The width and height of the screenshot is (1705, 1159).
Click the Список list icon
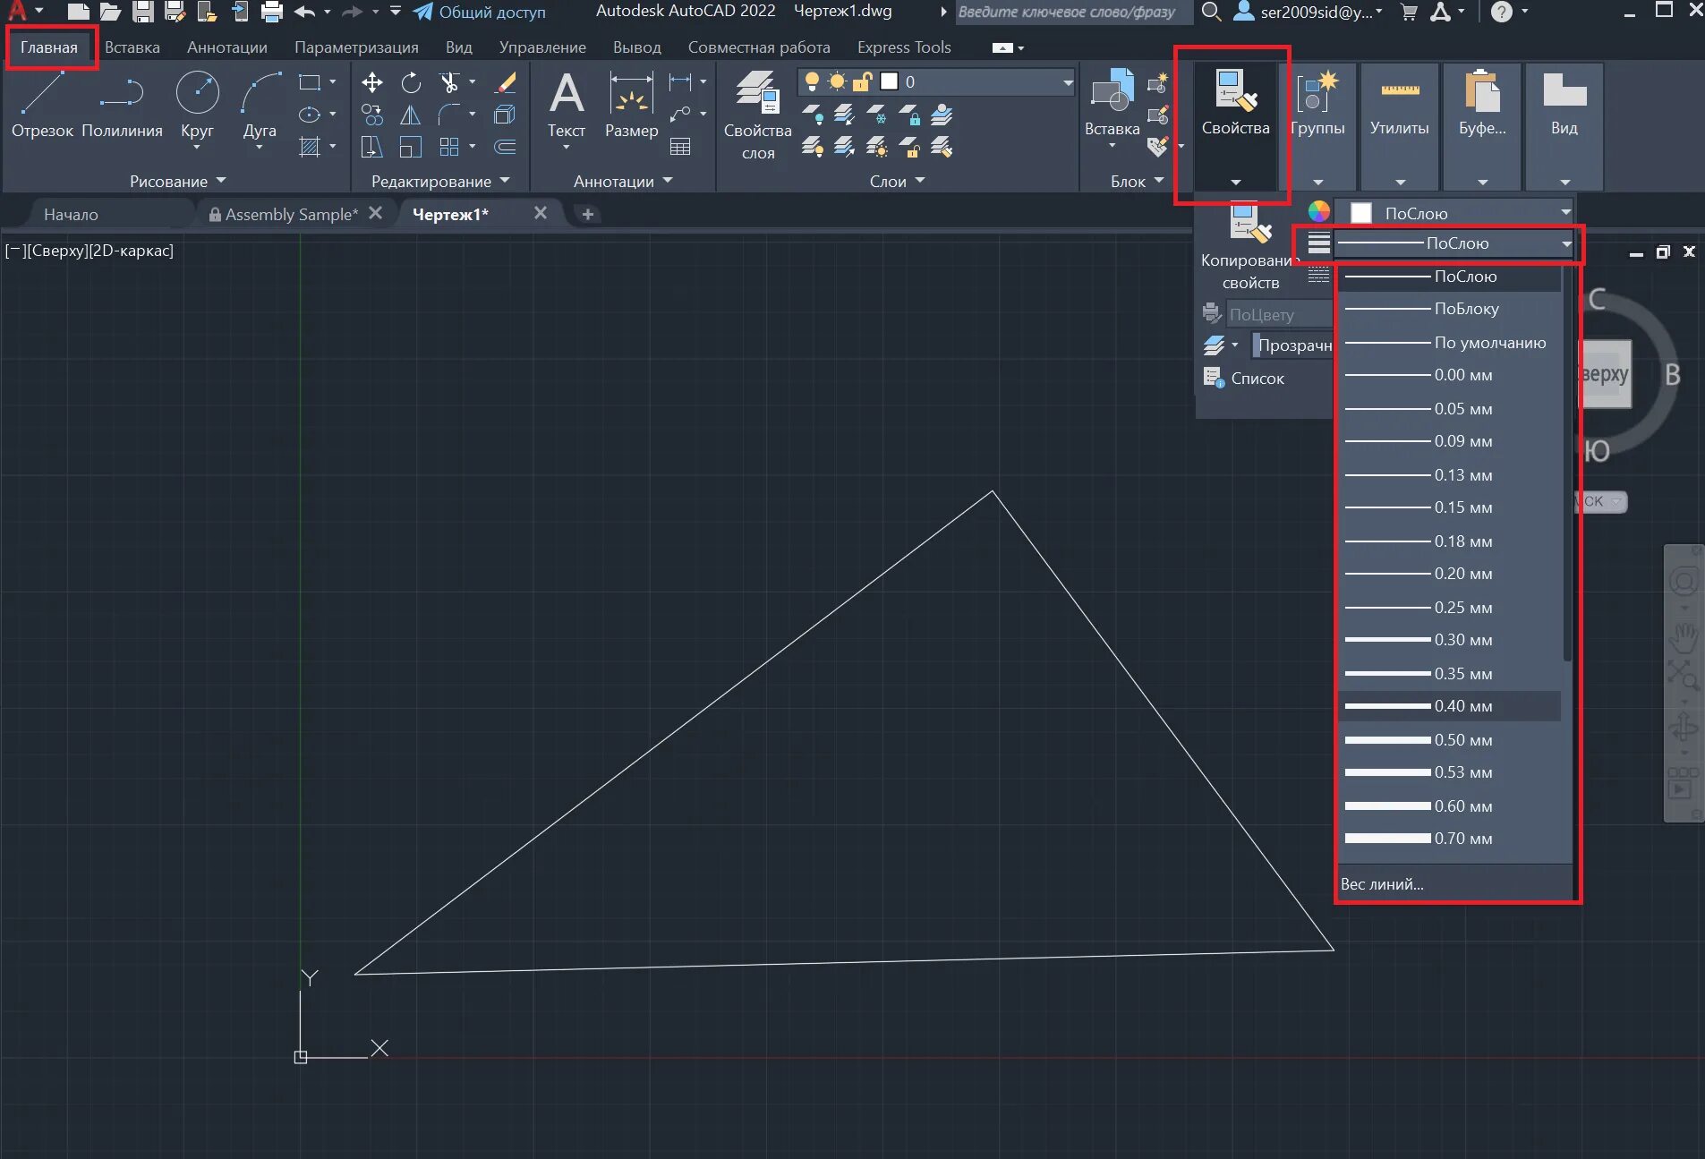coord(1214,378)
